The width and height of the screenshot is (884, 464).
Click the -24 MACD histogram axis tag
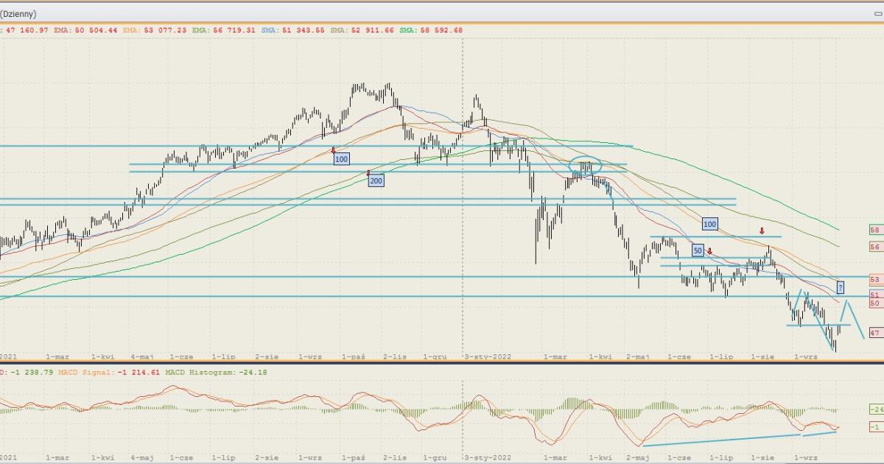coord(875,409)
